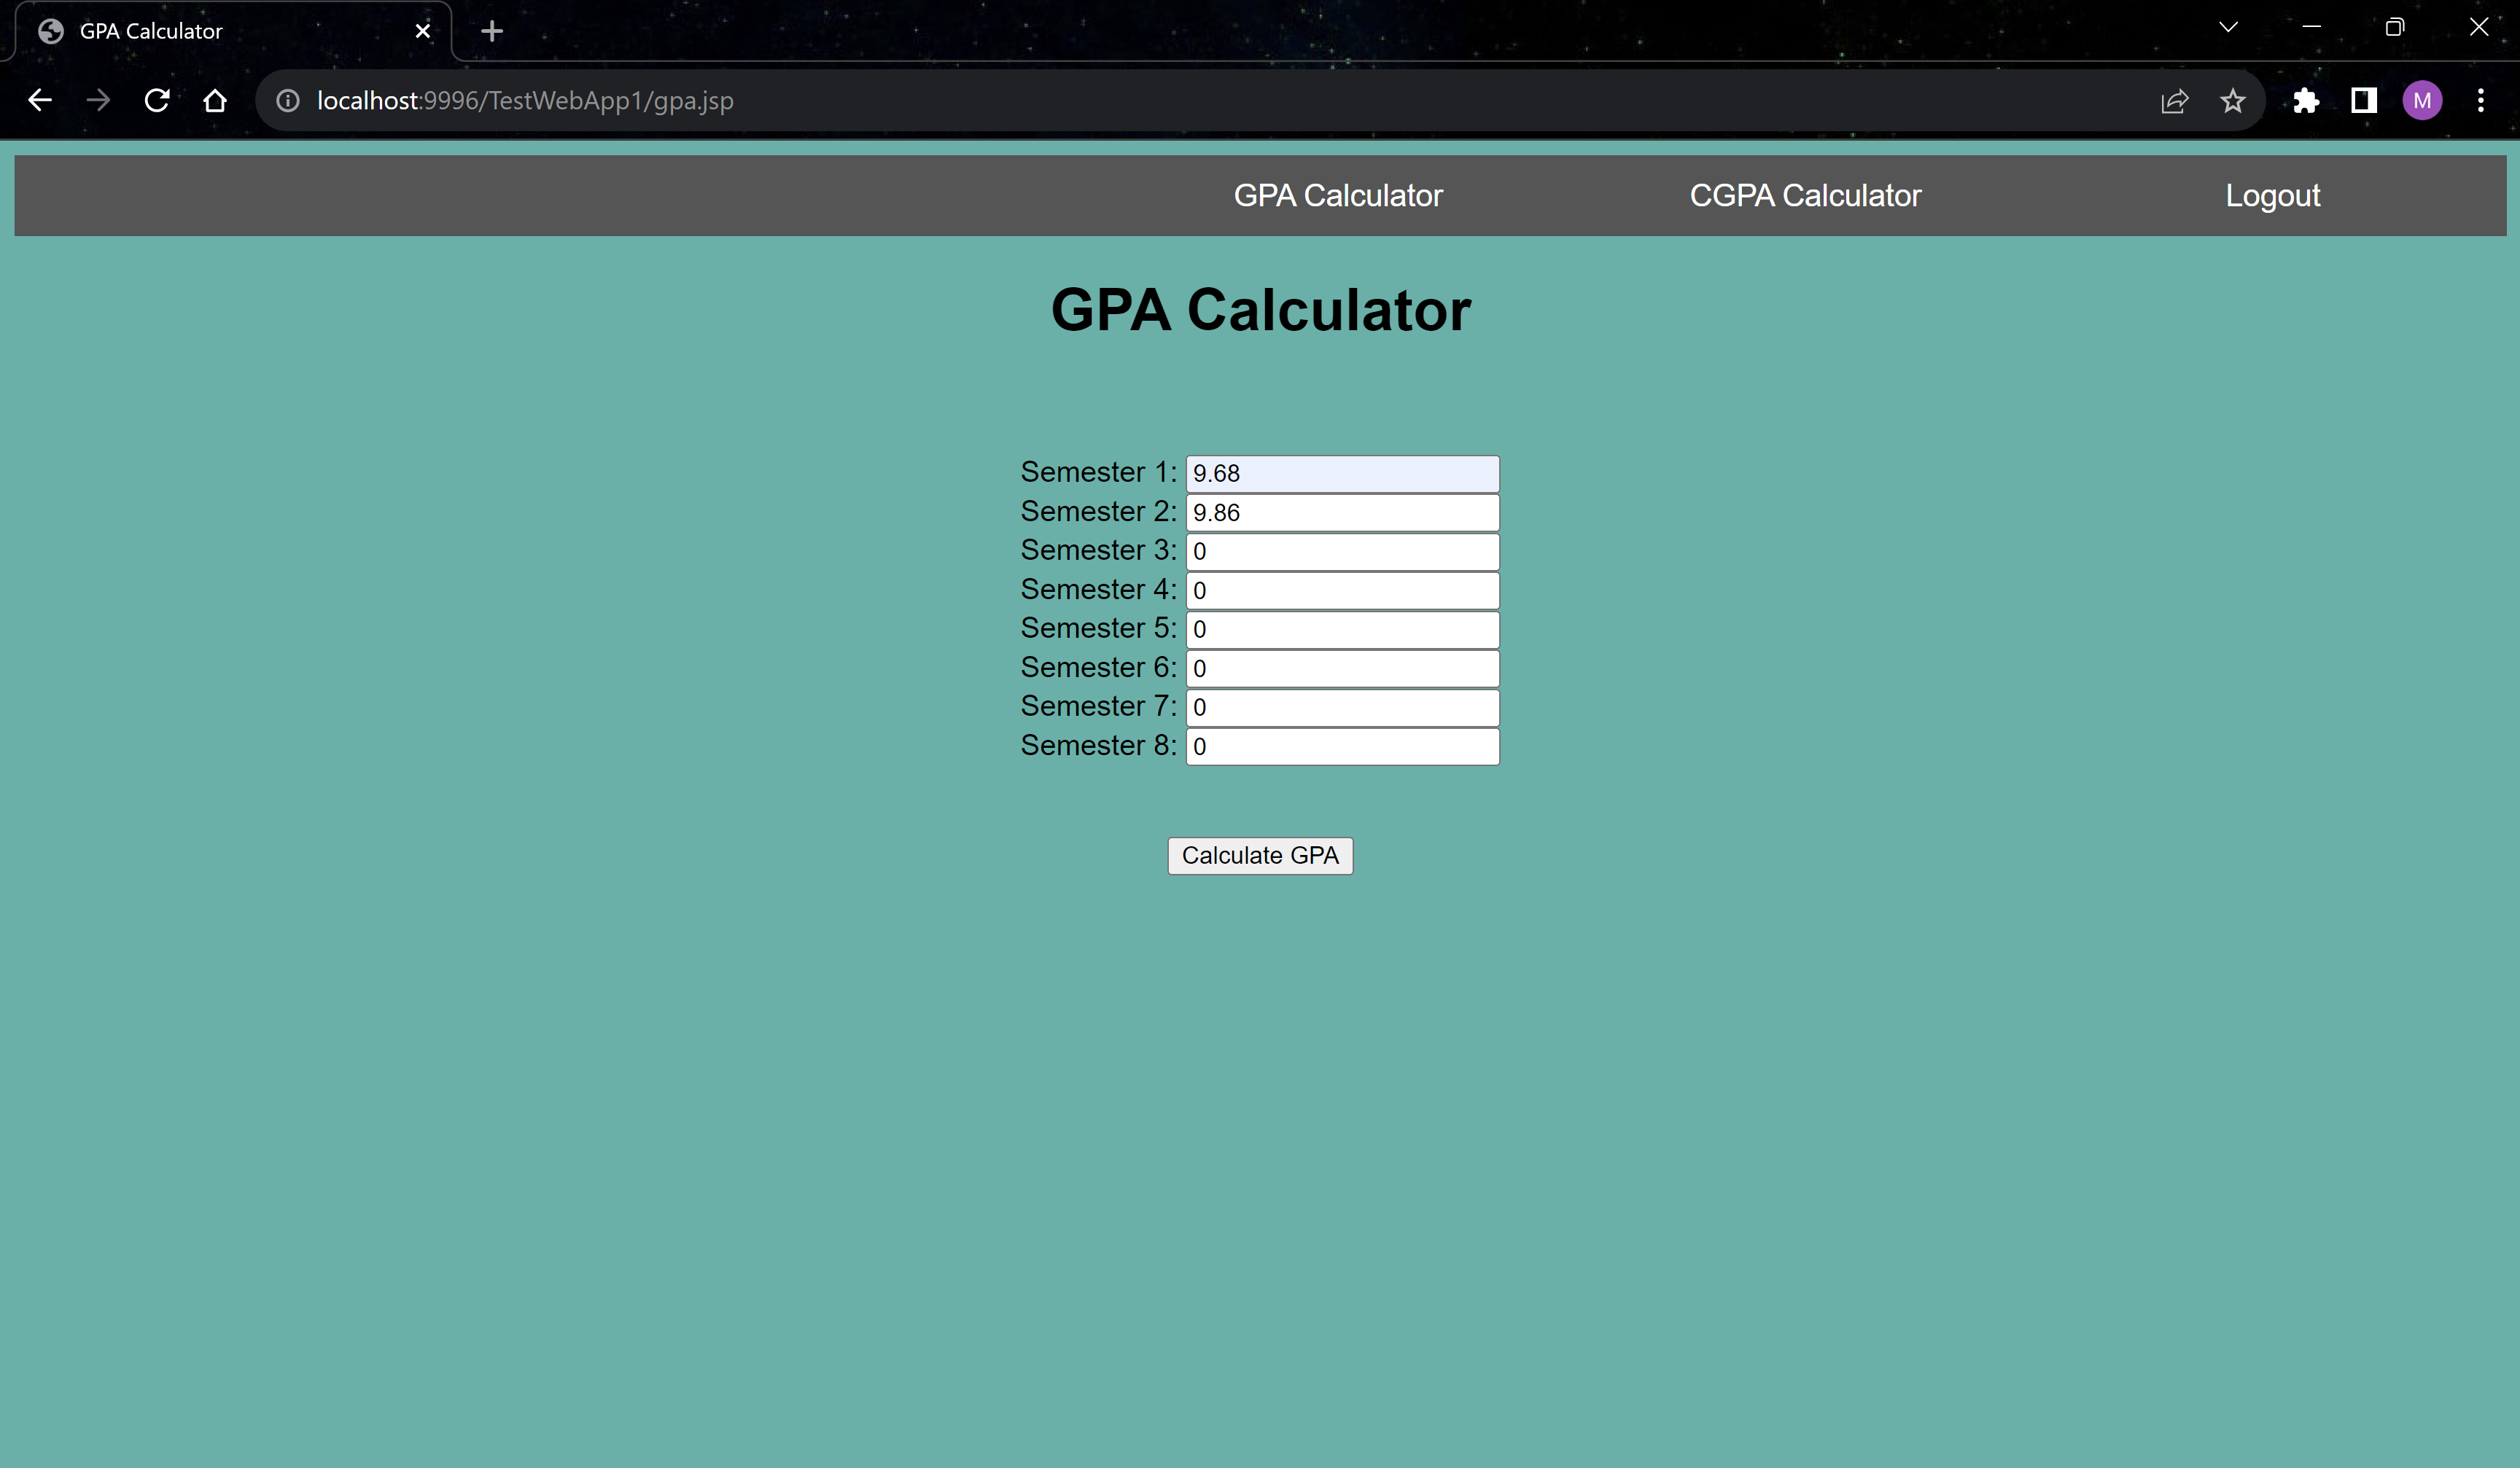This screenshot has height=1468, width=2520.
Task: Switch to the CGPA Calculator page
Action: point(1804,195)
